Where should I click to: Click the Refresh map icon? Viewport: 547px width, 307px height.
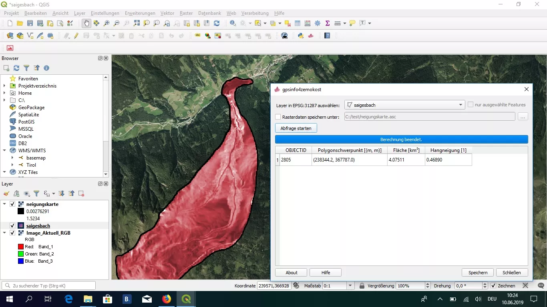click(x=217, y=23)
